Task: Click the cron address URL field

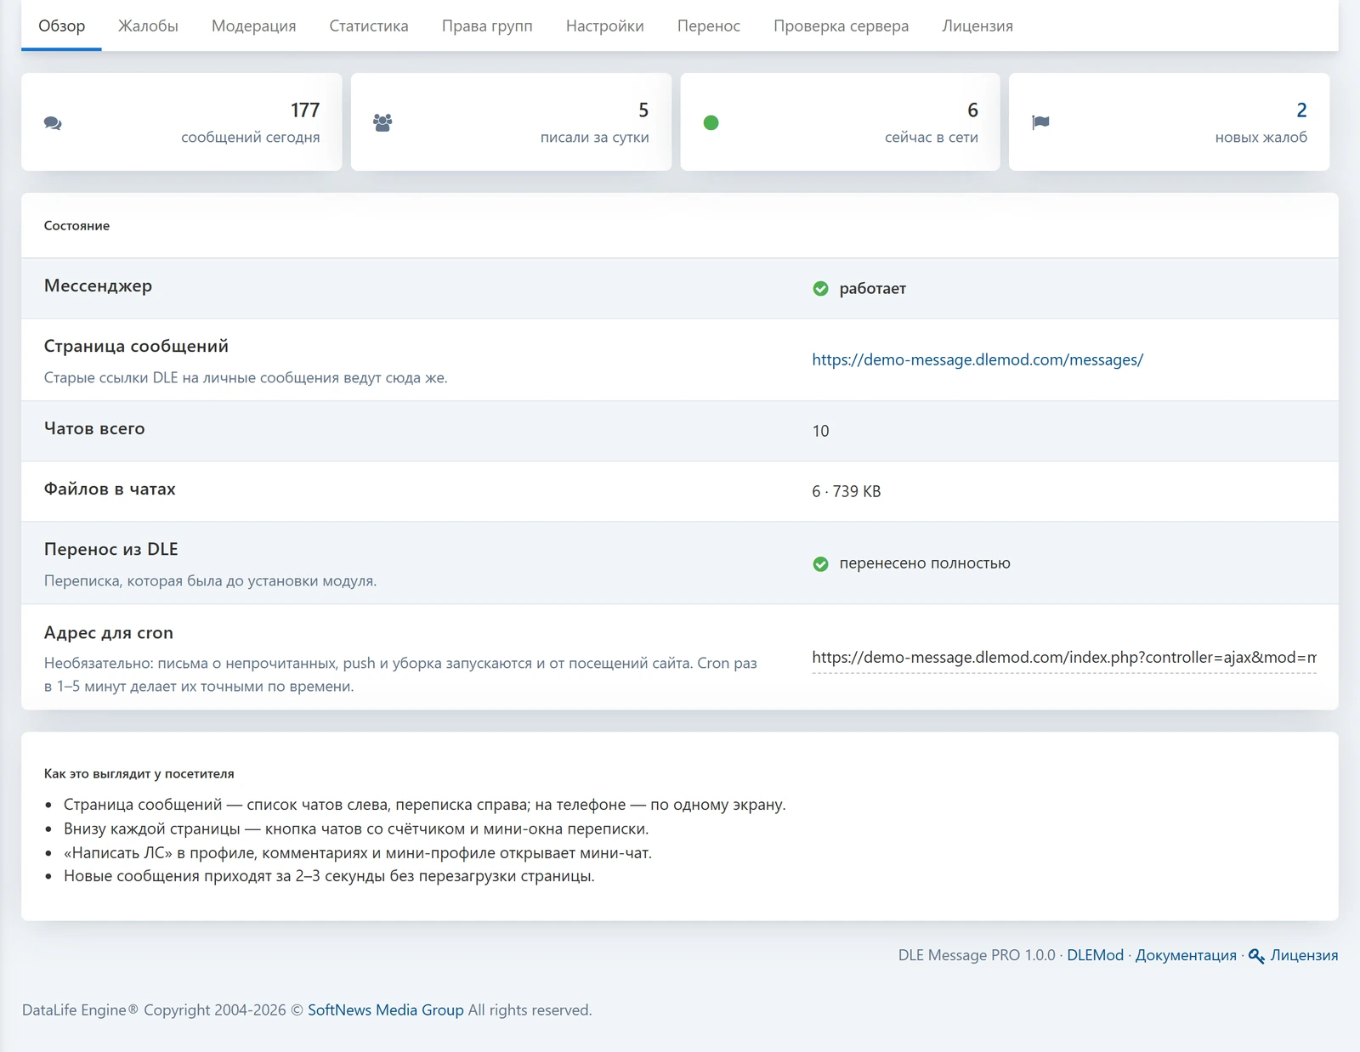Action: tap(1064, 657)
